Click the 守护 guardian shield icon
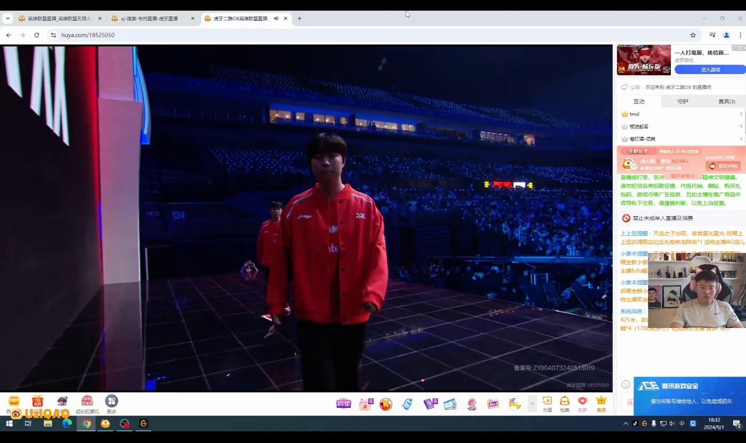Image resolution: width=746 pixels, height=443 pixels. (582, 404)
